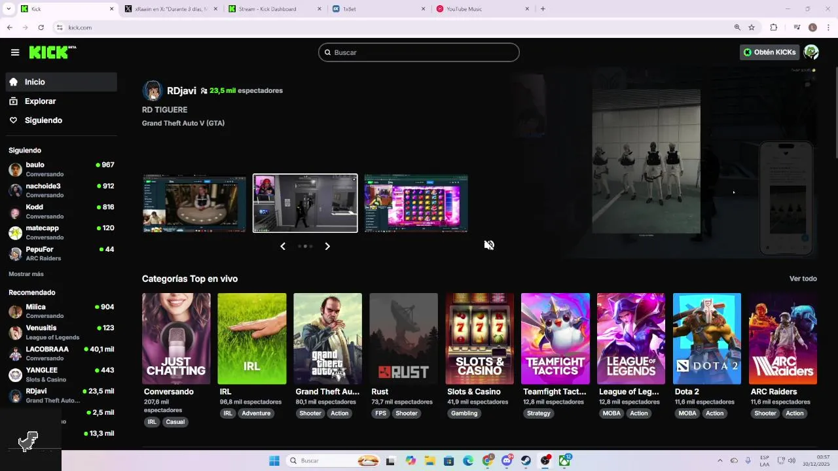The width and height of the screenshot is (838, 471).
Task: Click RDjavi's avatar in featured stream
Action: [x=153, y=91]
